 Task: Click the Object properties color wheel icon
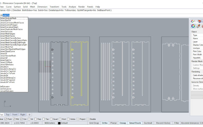coord(193,26)
